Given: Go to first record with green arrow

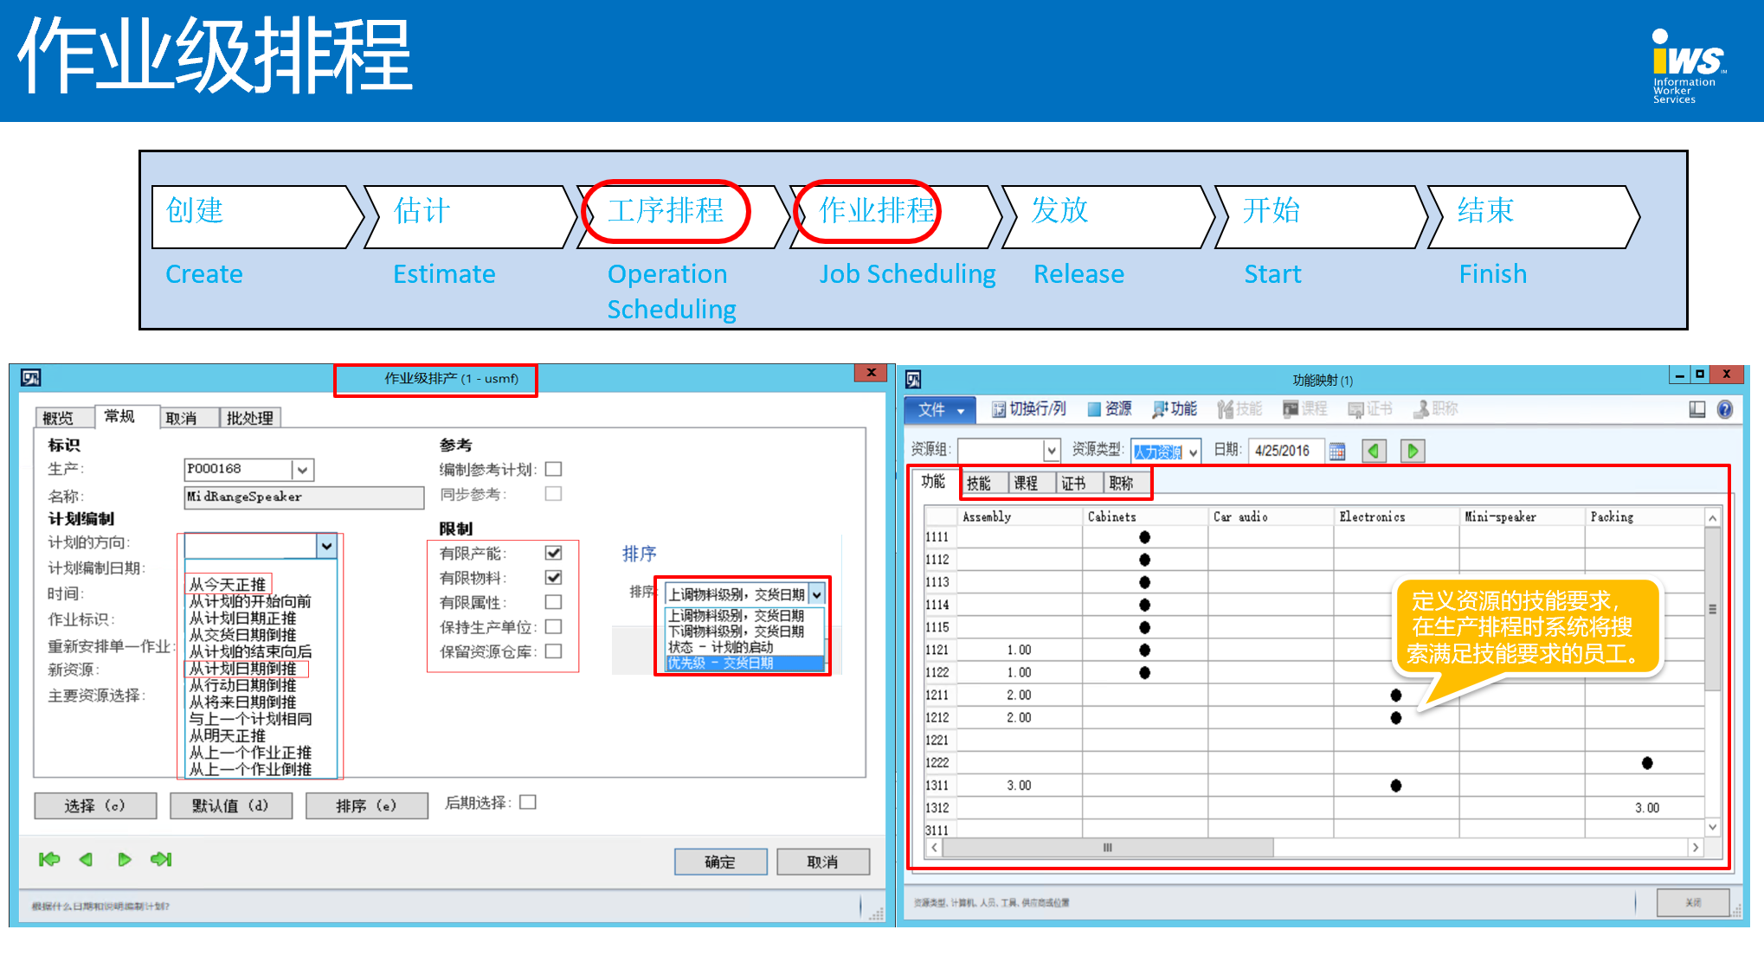Looking at the screenshot, I should pyautogui.click(x=49, y=859).
